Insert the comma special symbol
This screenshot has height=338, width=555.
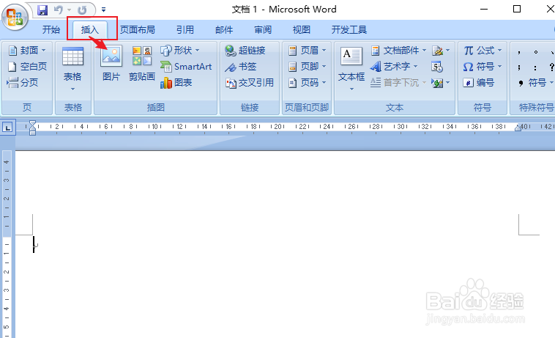519,52
